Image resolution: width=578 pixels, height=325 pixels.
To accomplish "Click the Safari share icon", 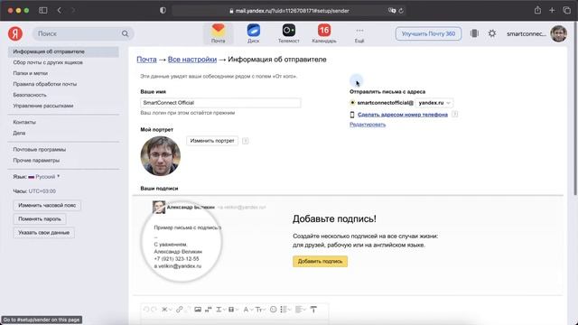I will pos(537,10).
